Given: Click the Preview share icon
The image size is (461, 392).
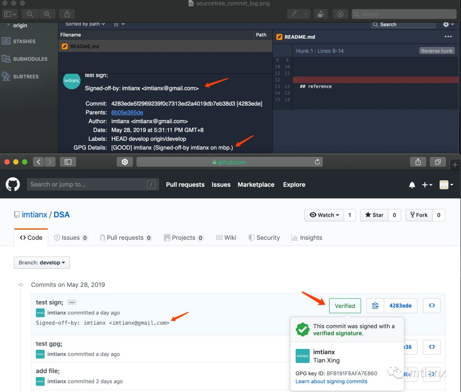Looking at the screenshot, I should [x=67, y=14].
